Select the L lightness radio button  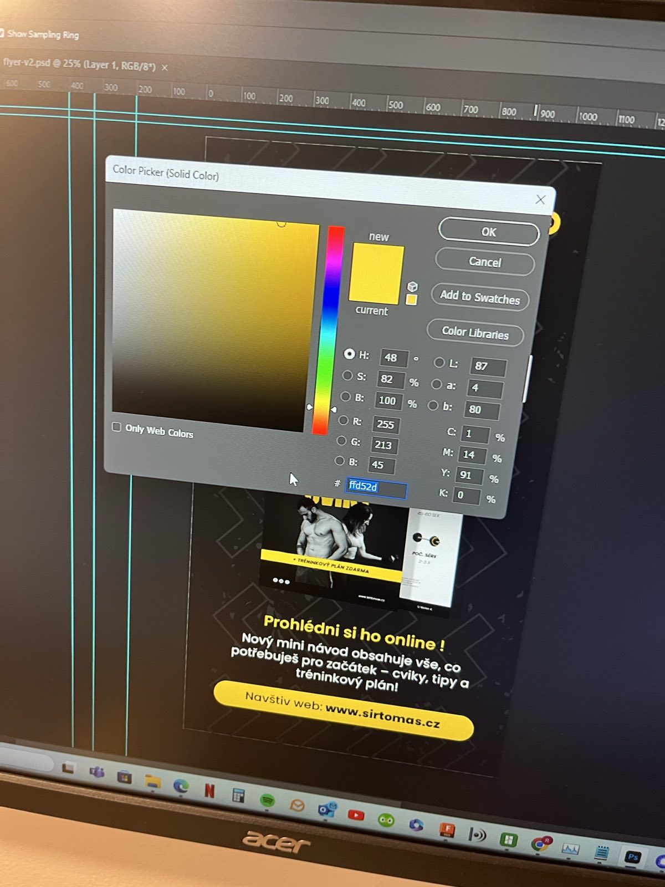point(439,363)
